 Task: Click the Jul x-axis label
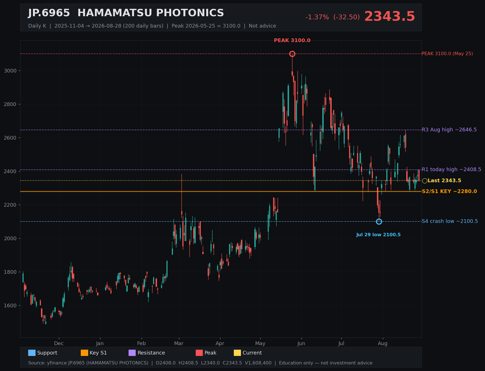click(x=341, y=343)
